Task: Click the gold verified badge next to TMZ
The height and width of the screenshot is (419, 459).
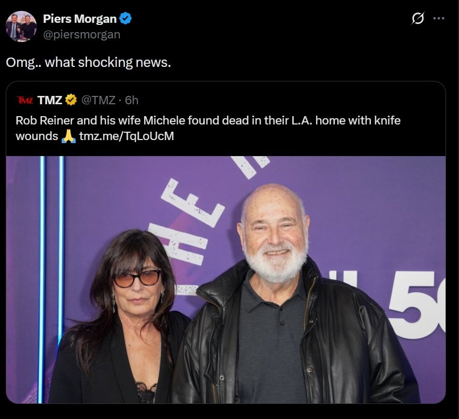Action: pyautogui.click(x=70, y=100)
